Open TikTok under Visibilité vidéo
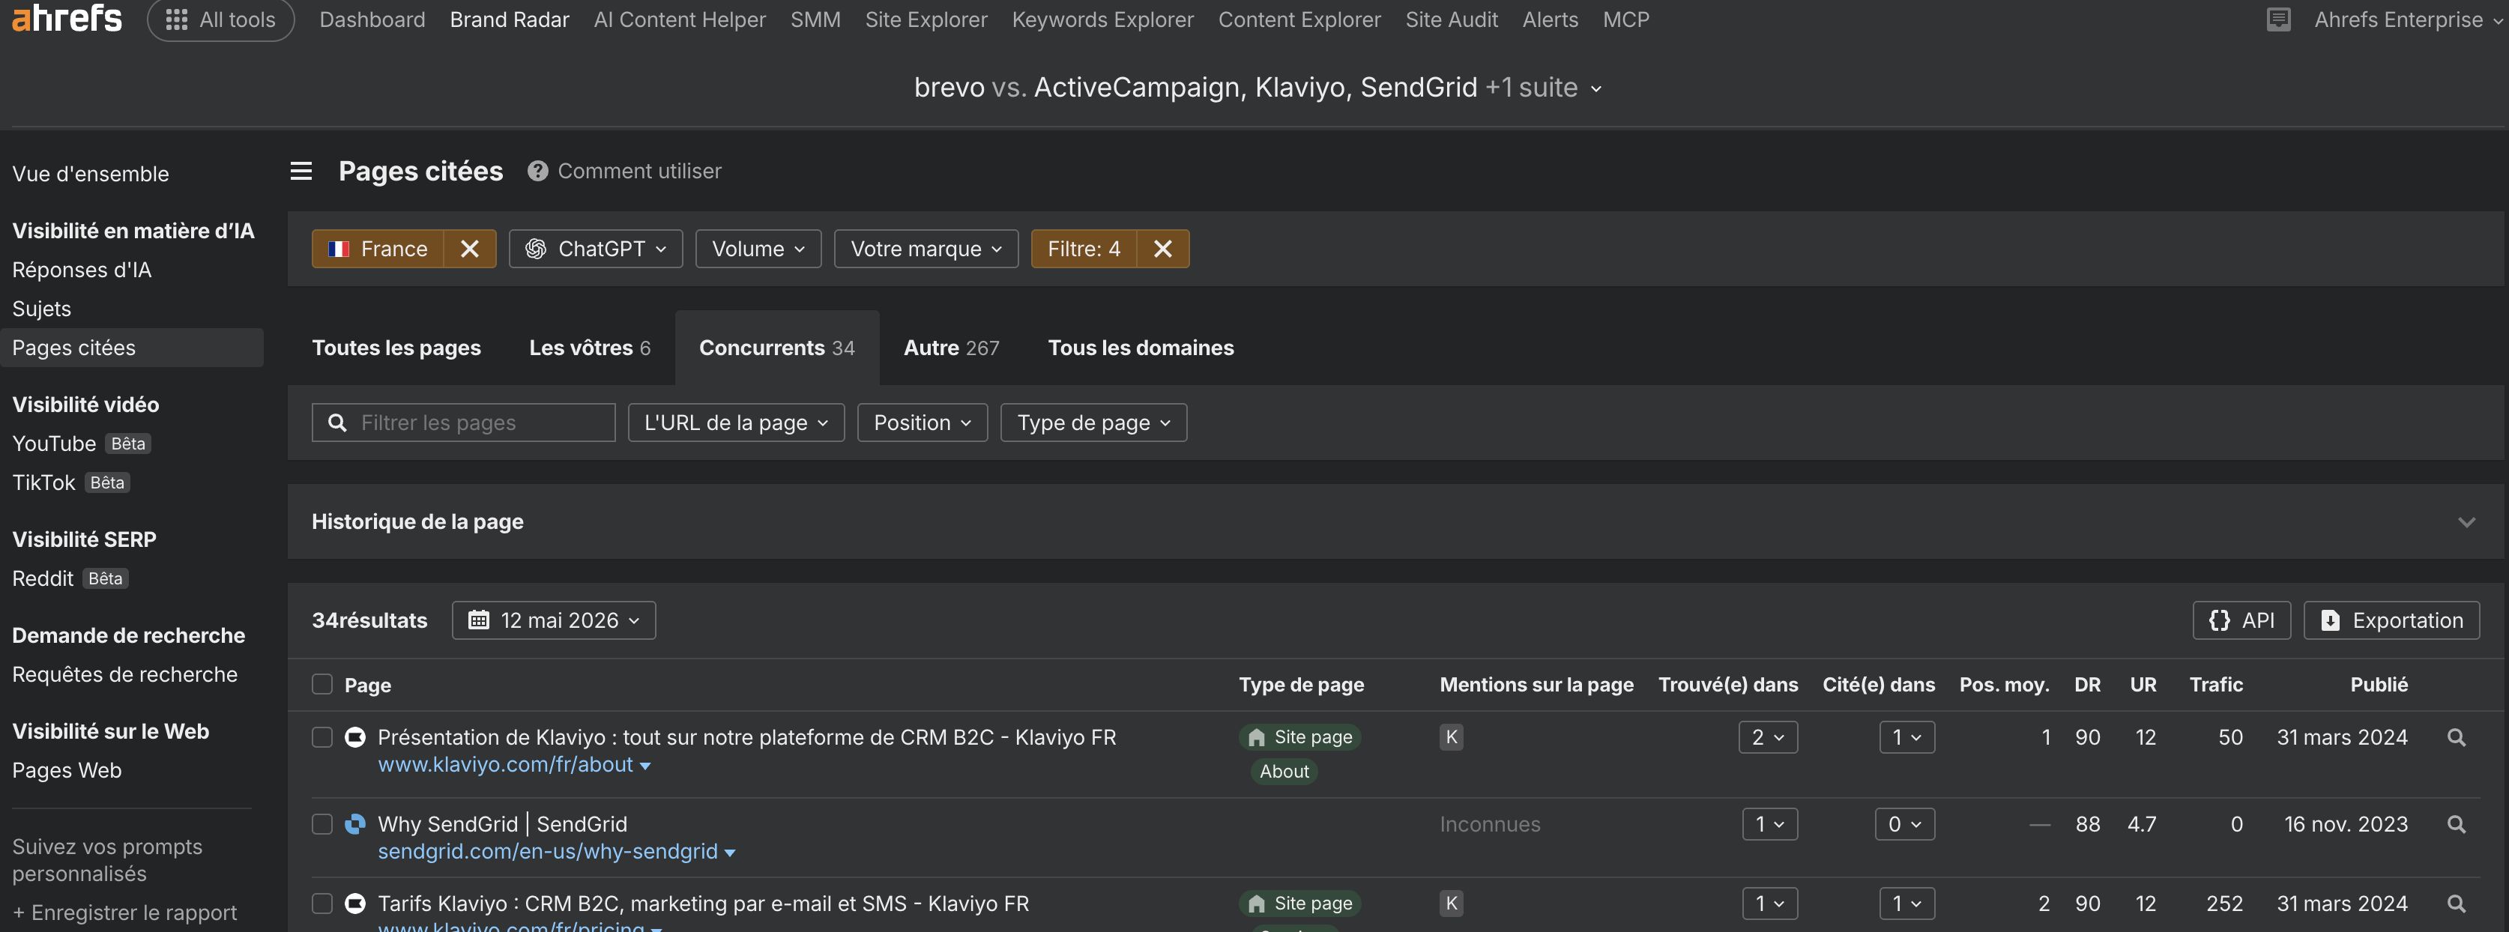This screenshot has height=932, width=2509. click(x=43, y=483)
